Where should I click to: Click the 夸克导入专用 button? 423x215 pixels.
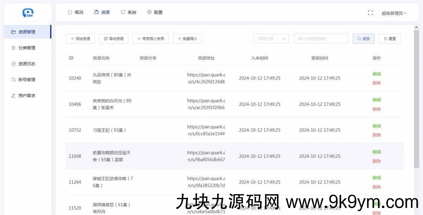(151, 39)
